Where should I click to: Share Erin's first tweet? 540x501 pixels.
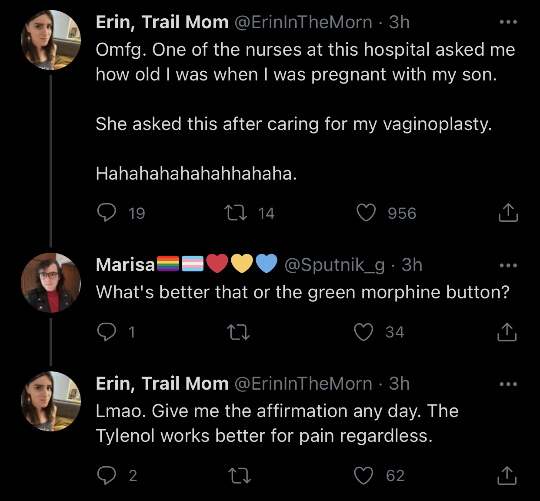click(x=507, y=213)
